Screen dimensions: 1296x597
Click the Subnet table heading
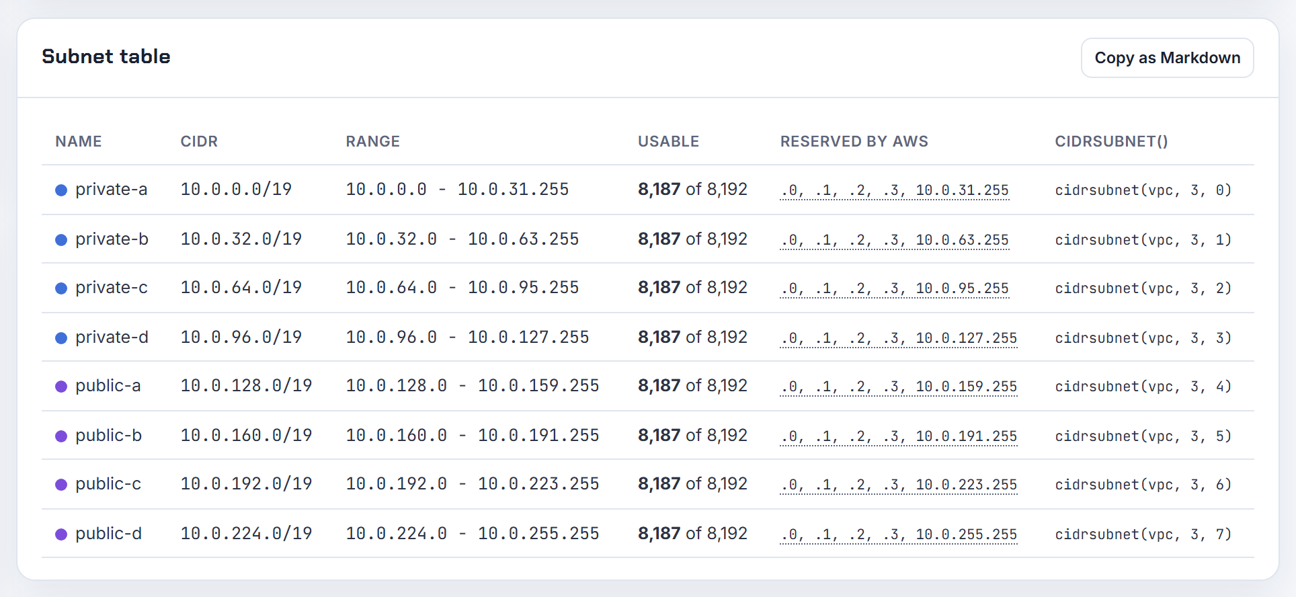tap(106, 56)
